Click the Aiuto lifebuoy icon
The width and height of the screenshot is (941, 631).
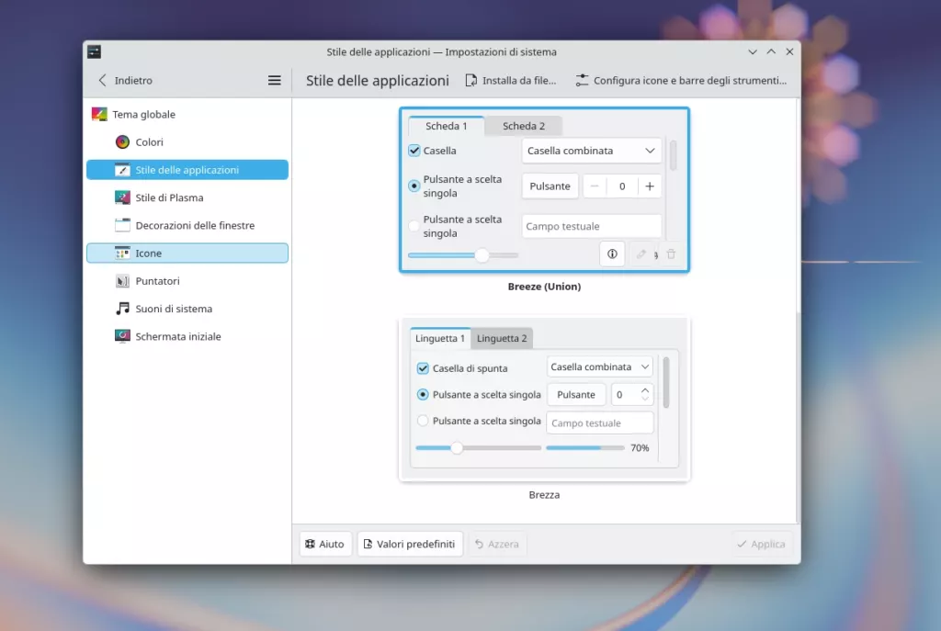click(x=310, y=544)
